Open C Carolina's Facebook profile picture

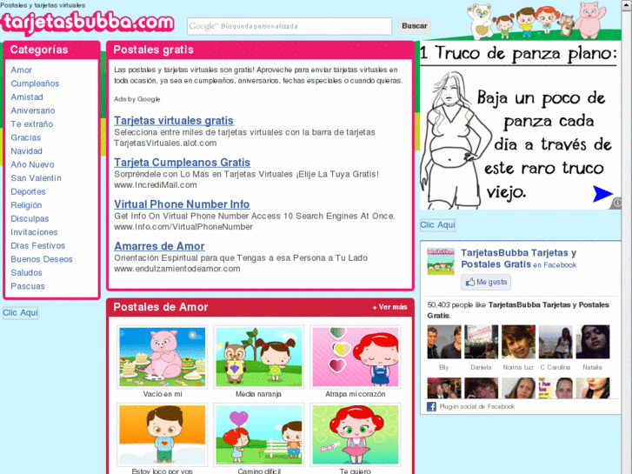pos(555,342)
